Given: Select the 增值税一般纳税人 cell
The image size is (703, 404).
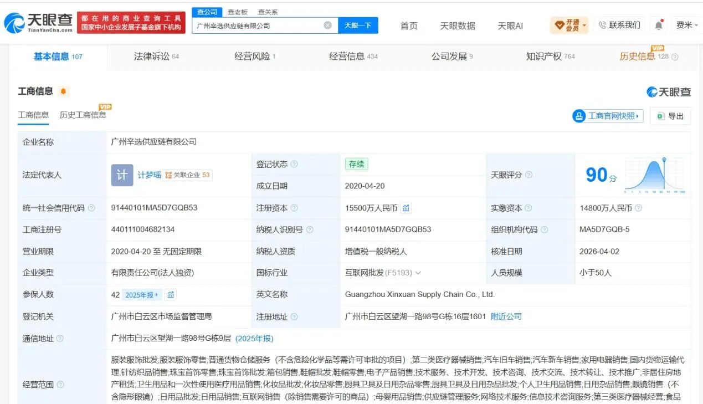Looking at the screenshot, I should click(x=376, y=251).
